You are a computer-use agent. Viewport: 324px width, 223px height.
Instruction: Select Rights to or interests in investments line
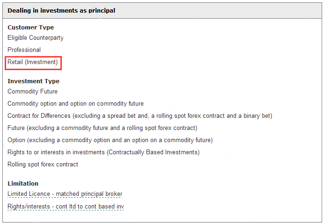point(103,152)
